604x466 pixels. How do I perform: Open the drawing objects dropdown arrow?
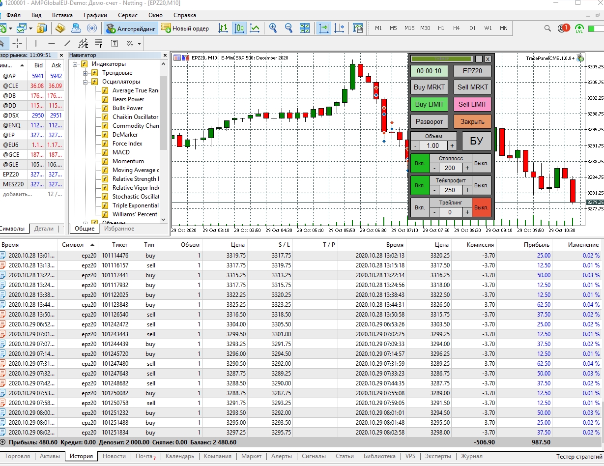click(x=140, y=43)
